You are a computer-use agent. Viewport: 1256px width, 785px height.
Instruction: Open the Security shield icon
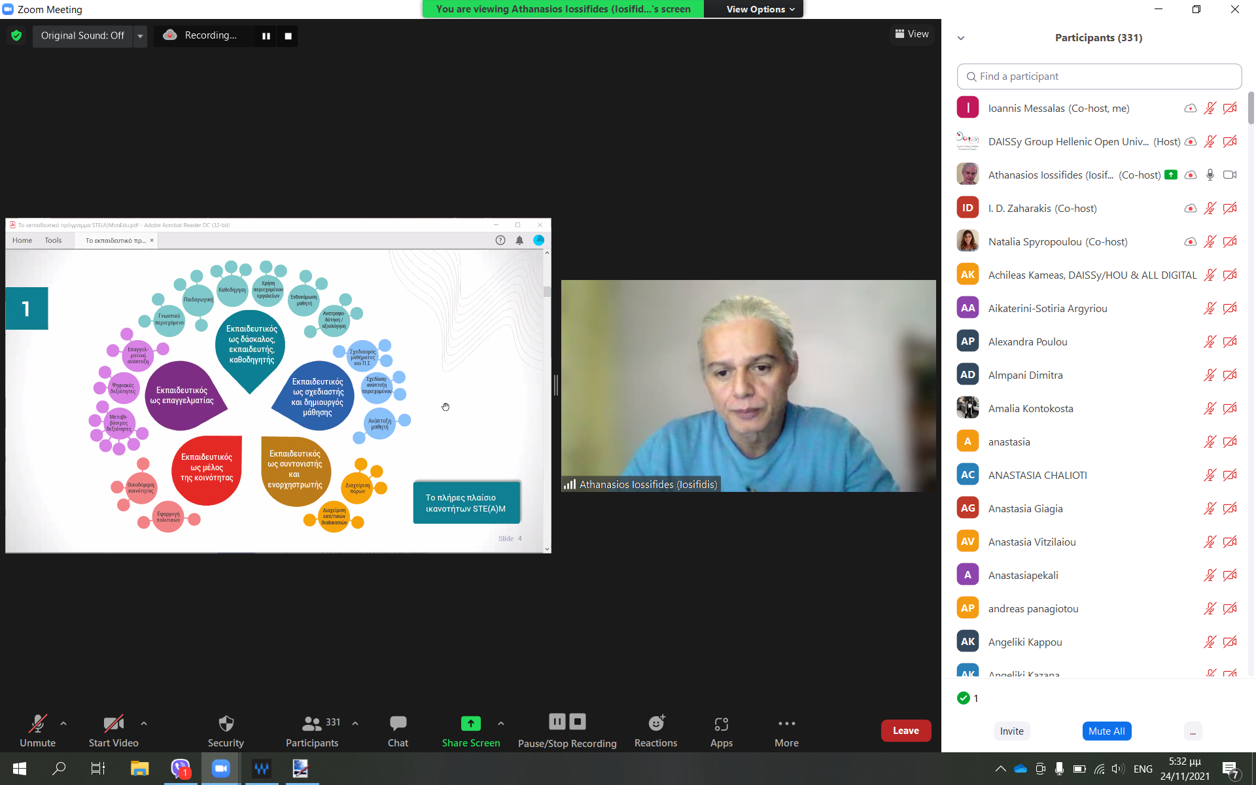point(226,724)
